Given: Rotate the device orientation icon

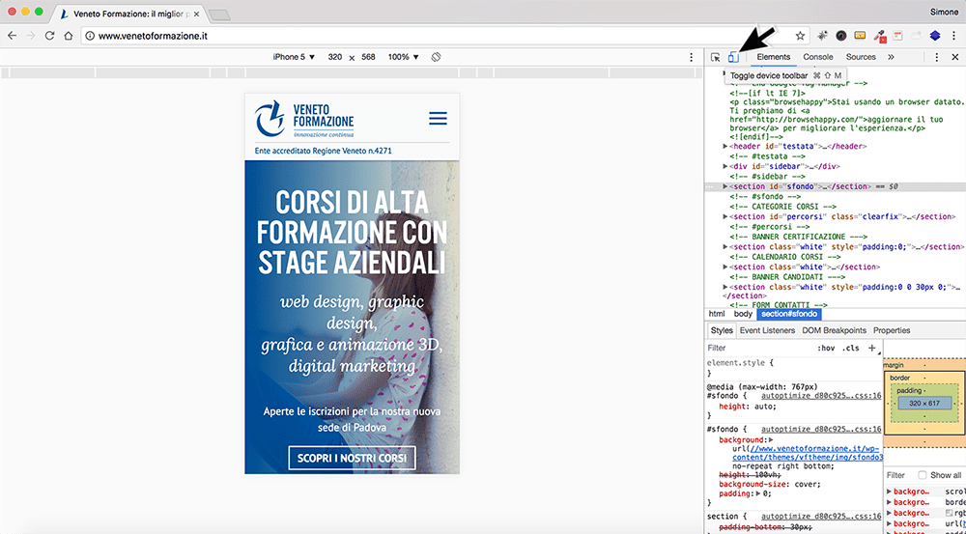Looking at the screenshot, I should tap(436, 57).
